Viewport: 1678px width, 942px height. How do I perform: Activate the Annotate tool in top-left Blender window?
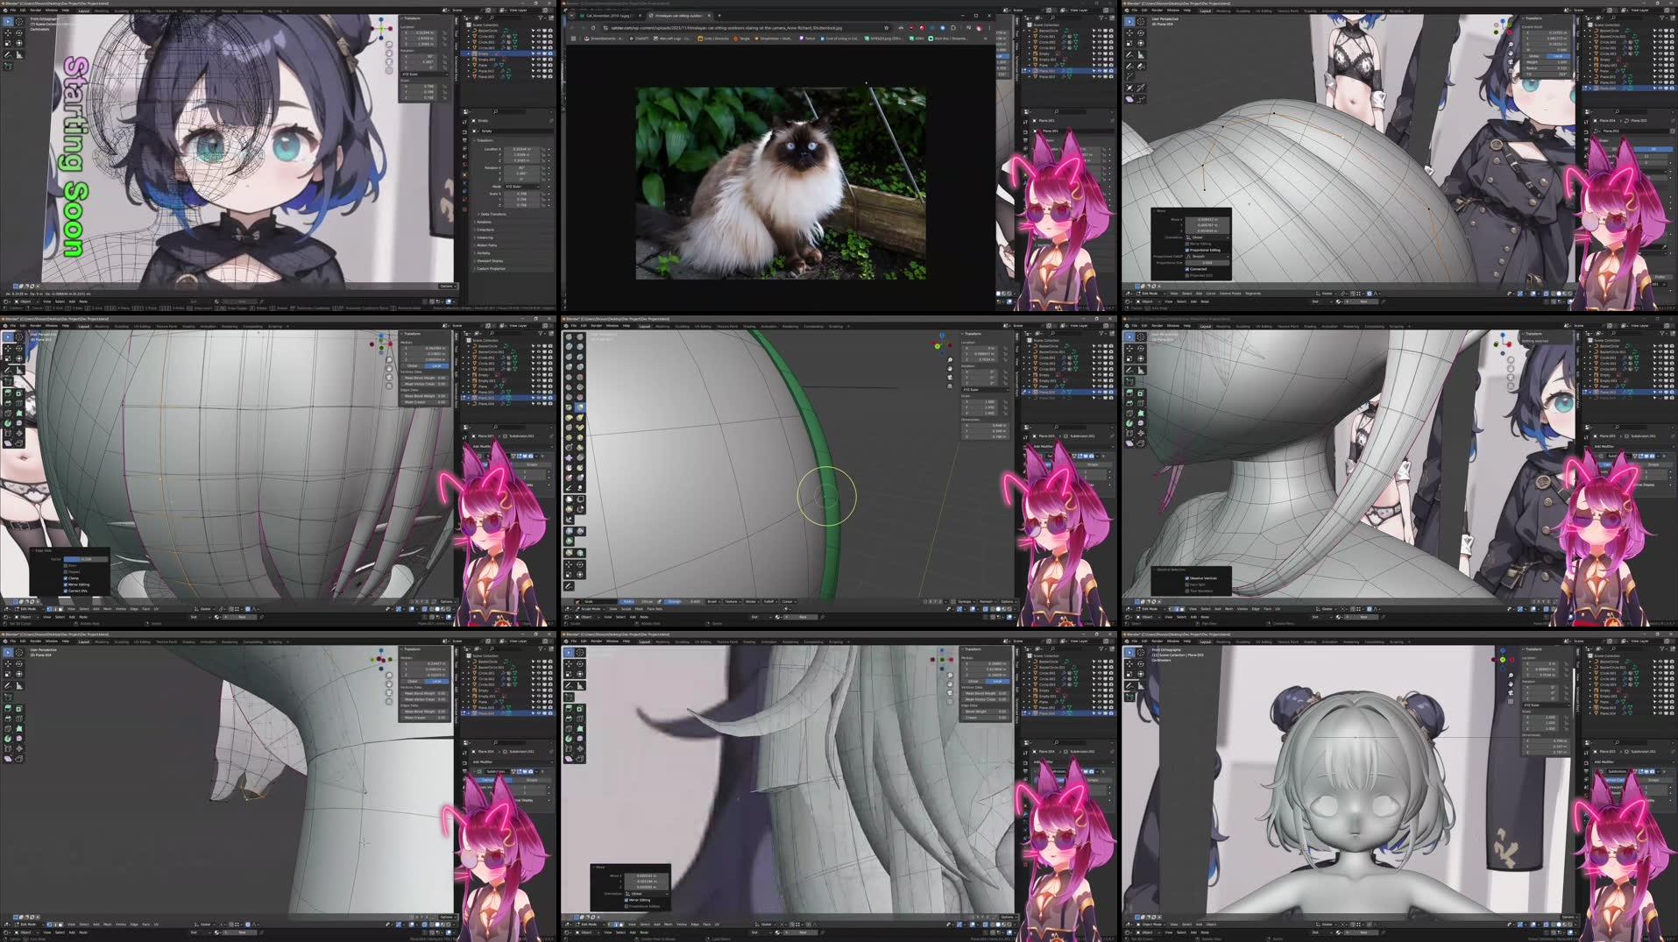tap(8, 55)
